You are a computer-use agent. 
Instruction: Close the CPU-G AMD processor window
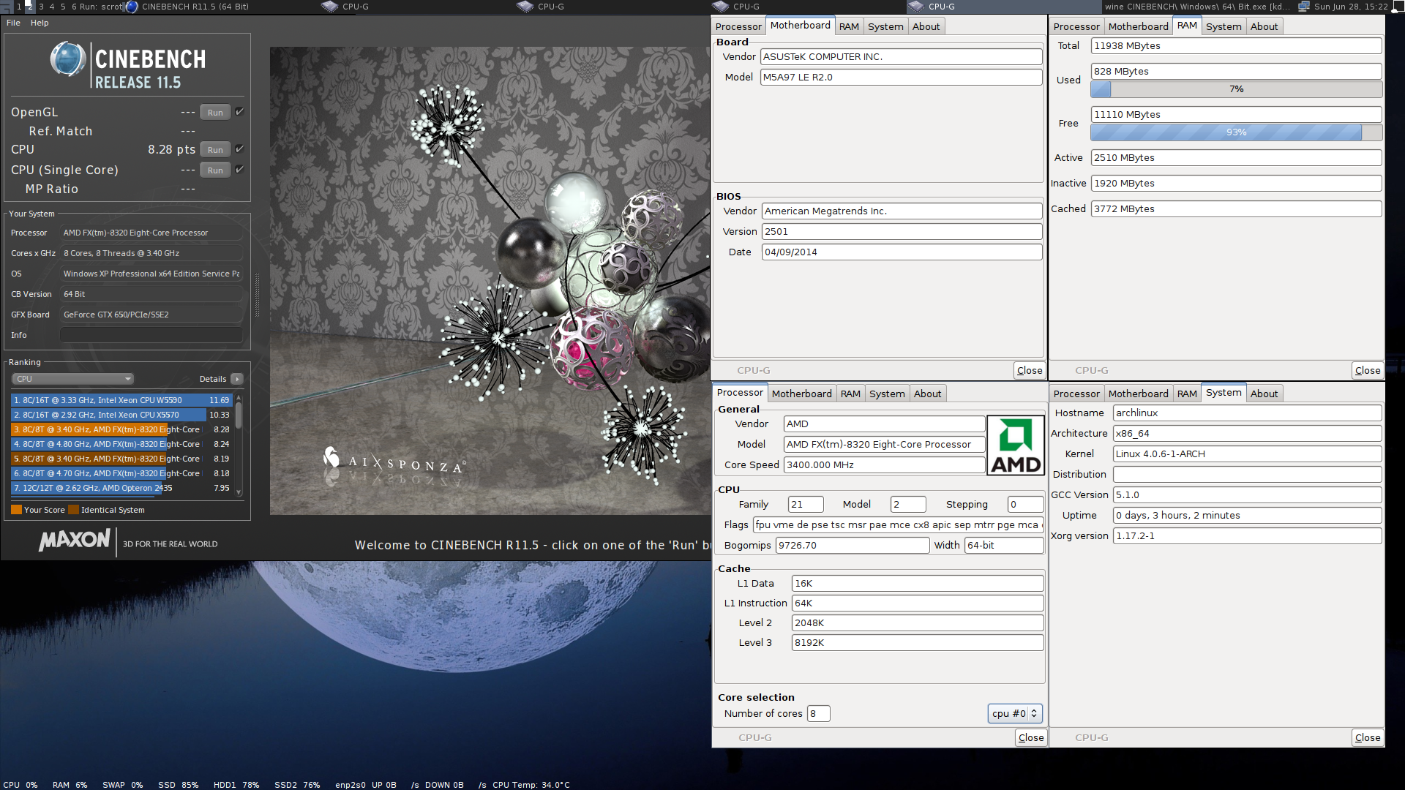click(1031, 737)
